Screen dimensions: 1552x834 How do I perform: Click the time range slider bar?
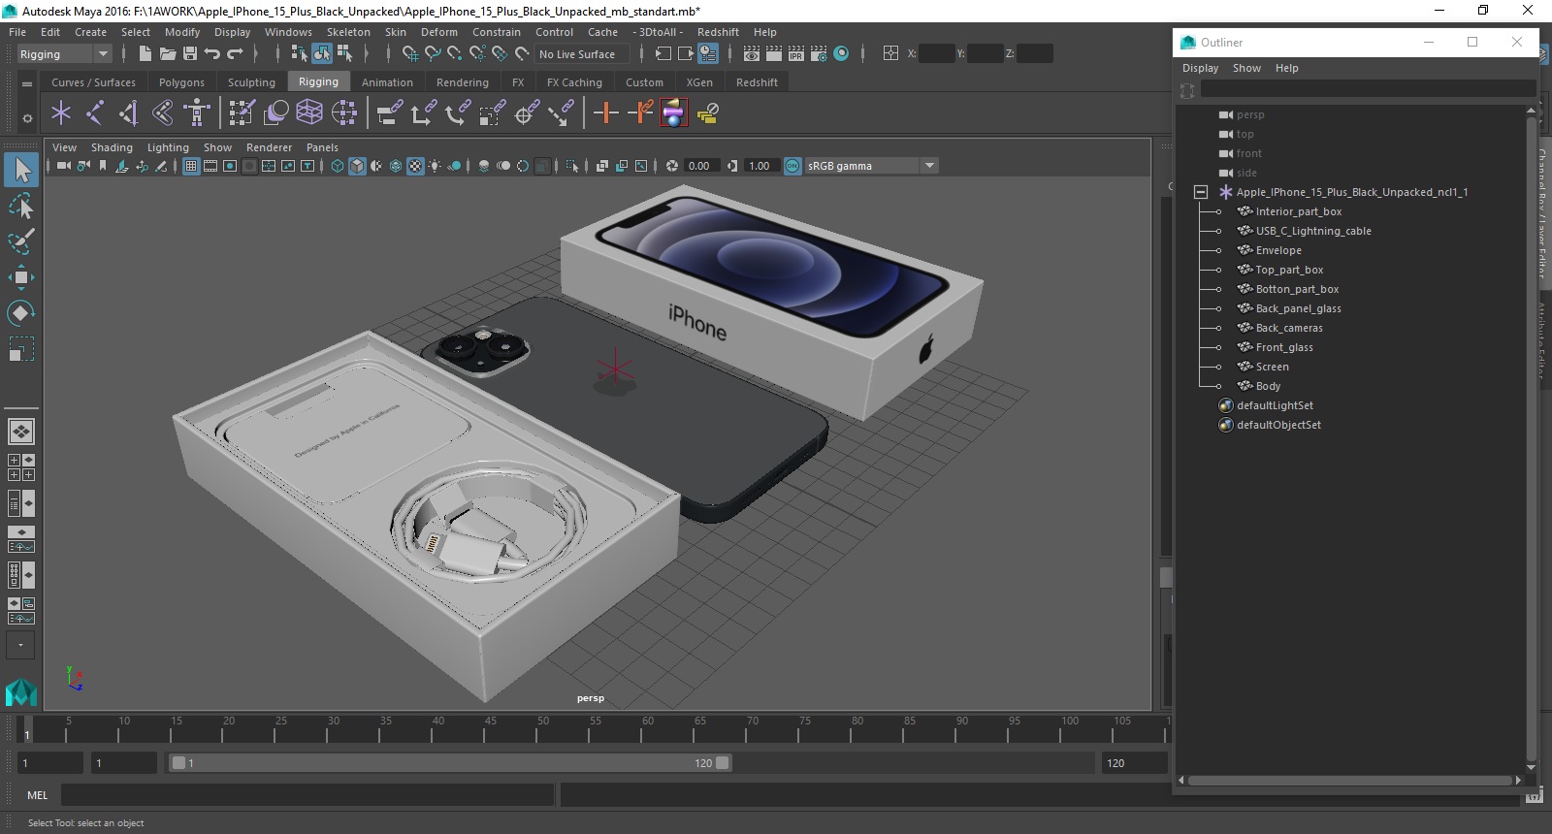point(450,763)
